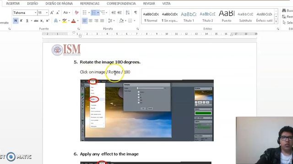Apply the Sin espaciado style

pyautogui.click(x=170, y=17)
